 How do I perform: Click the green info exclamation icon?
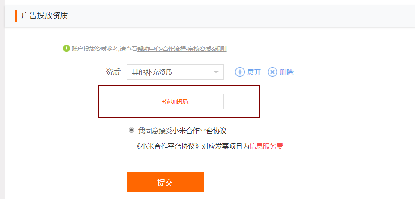click(66, 48)
